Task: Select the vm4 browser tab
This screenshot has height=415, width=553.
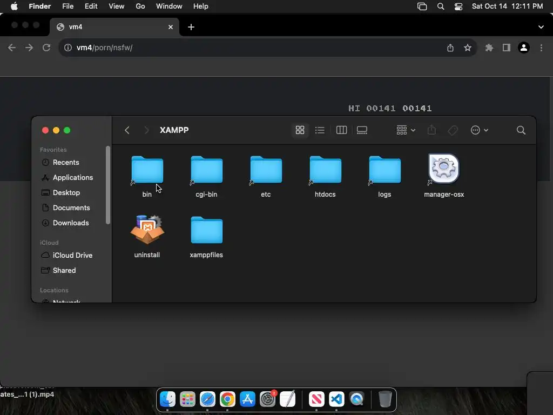Action: coord(114,27)
